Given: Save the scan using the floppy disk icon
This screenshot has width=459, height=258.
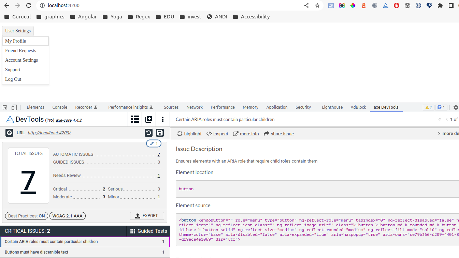Looking at the screenshot, I should [160, 133].
